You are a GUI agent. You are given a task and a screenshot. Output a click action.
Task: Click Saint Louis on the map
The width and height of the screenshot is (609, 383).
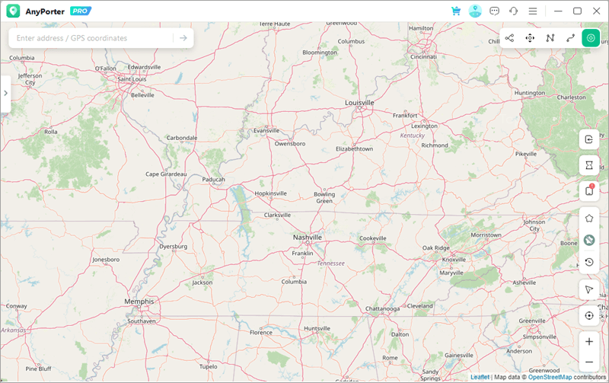point(132,79)
